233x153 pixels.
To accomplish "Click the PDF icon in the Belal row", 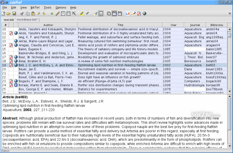I will tap(11, 61).
